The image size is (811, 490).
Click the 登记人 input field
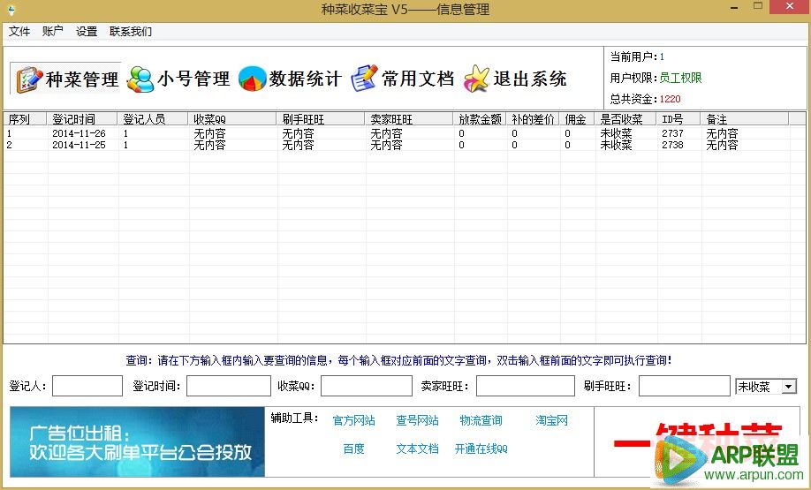[x=87, y=386]
